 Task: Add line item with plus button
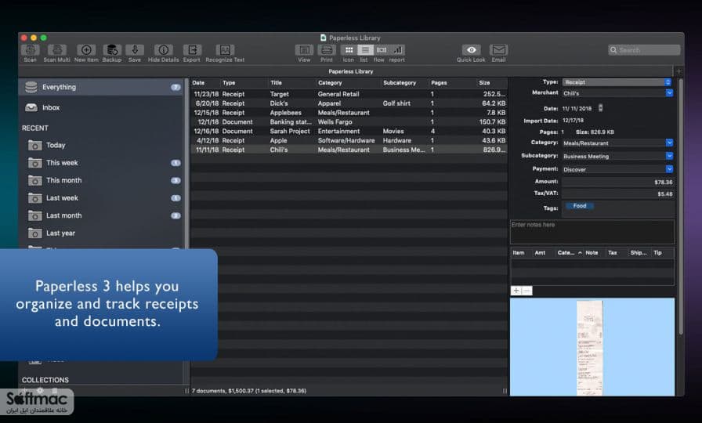[516, 291]
